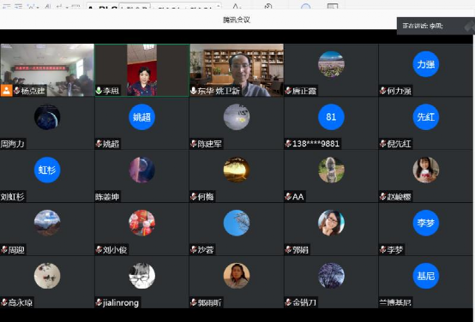Click the muted mic icon beside 姚超's name
The image size is (475, 322).
point(99,144)
